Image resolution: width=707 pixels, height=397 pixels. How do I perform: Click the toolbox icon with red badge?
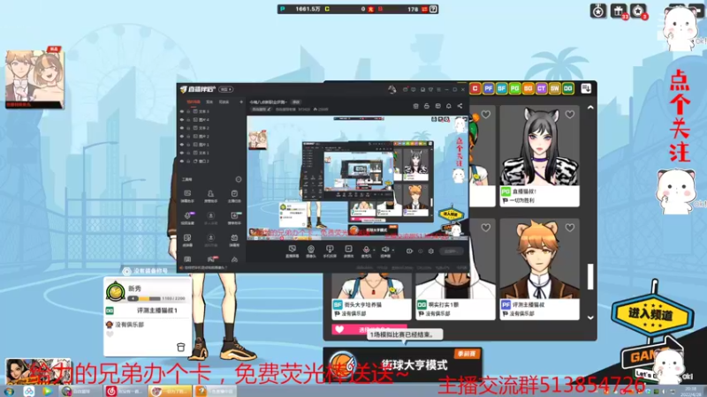pos(211,259)
